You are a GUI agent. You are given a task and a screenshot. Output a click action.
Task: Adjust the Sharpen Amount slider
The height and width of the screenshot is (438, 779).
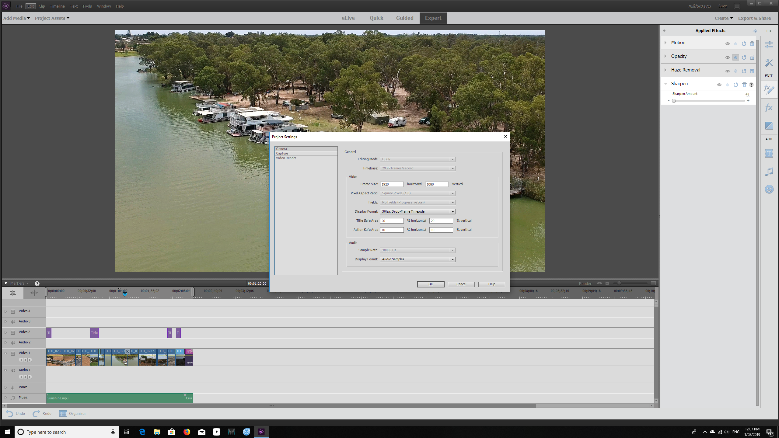coord(674,101)
